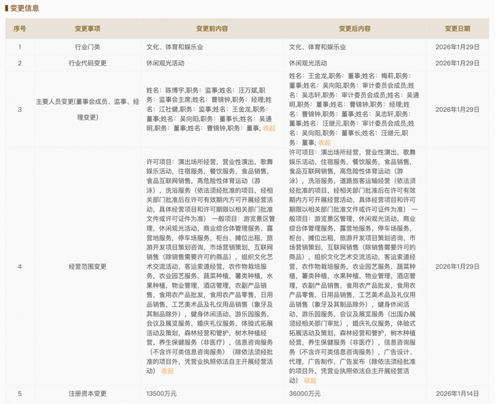Collapse the business scope before-change text

tap(168, 371)
